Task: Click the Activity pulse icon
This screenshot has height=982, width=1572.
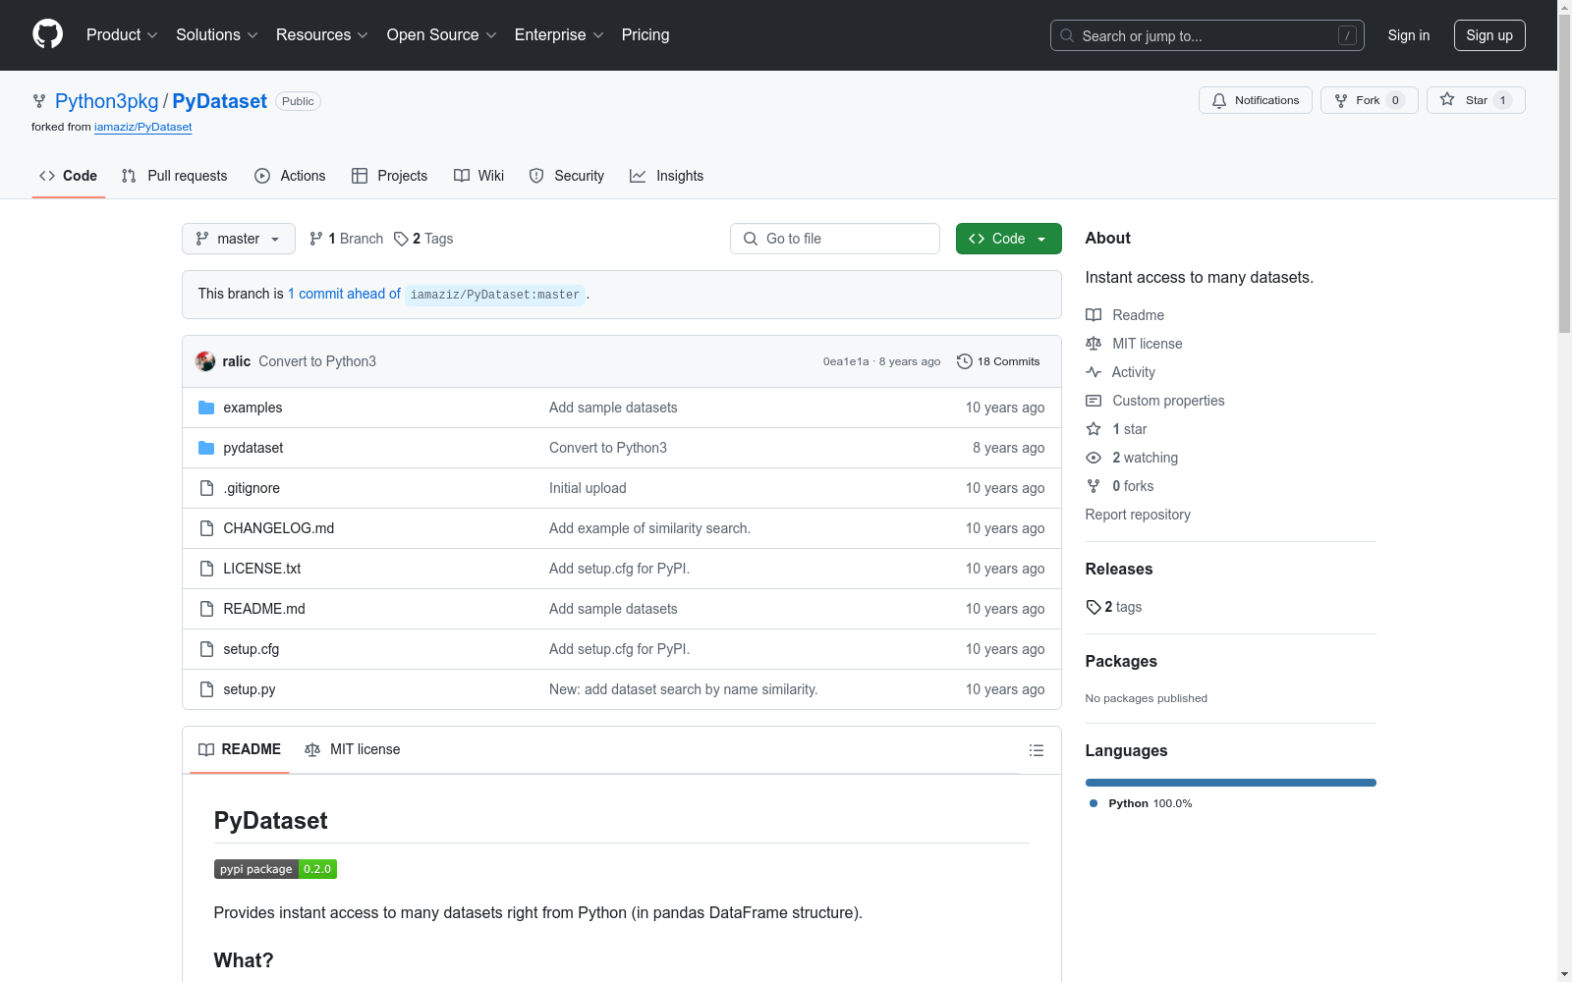Action: tap(1094, 372)
